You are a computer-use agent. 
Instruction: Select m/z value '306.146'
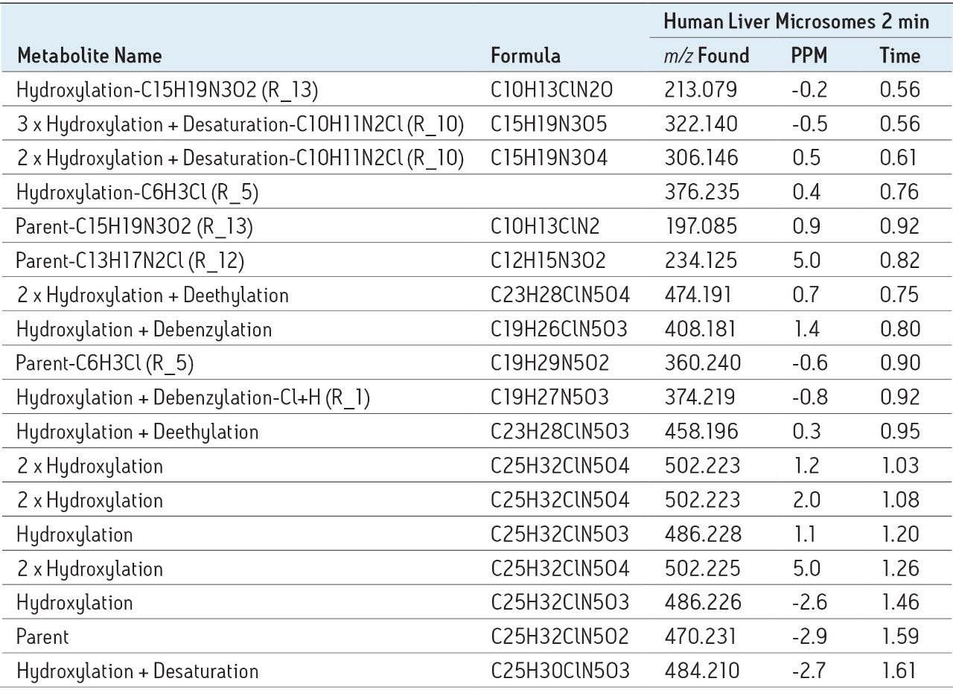(x=701, y=159)
